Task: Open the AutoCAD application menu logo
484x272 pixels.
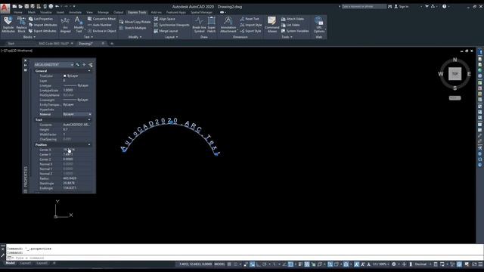Action: coord(5,8)
